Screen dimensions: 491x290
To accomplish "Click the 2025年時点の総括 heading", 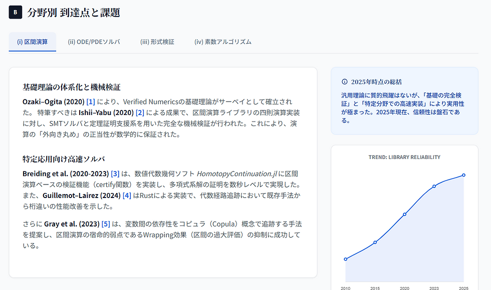I will (x=376, y=82).
